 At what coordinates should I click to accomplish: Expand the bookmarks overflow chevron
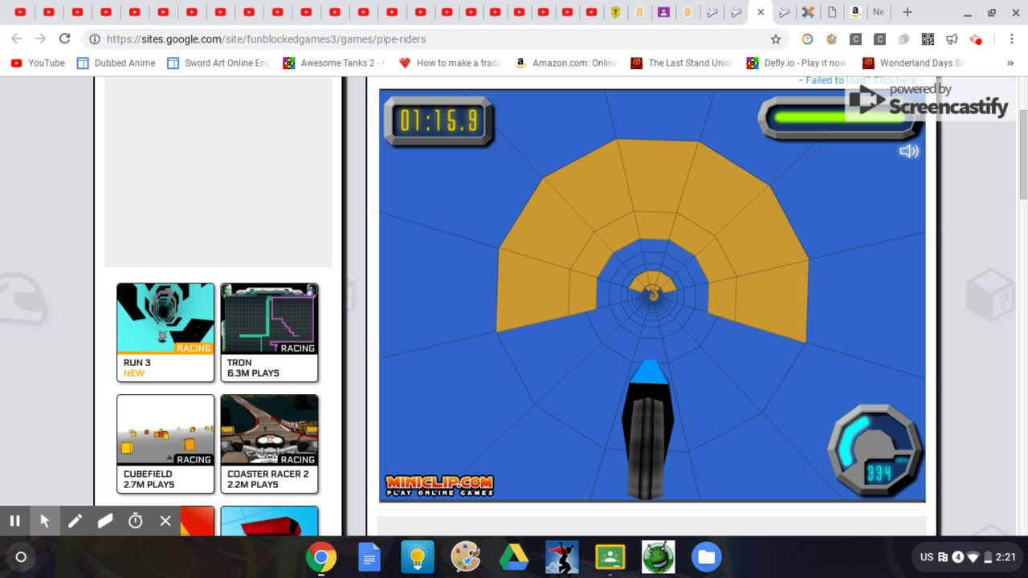[1010, 63]
